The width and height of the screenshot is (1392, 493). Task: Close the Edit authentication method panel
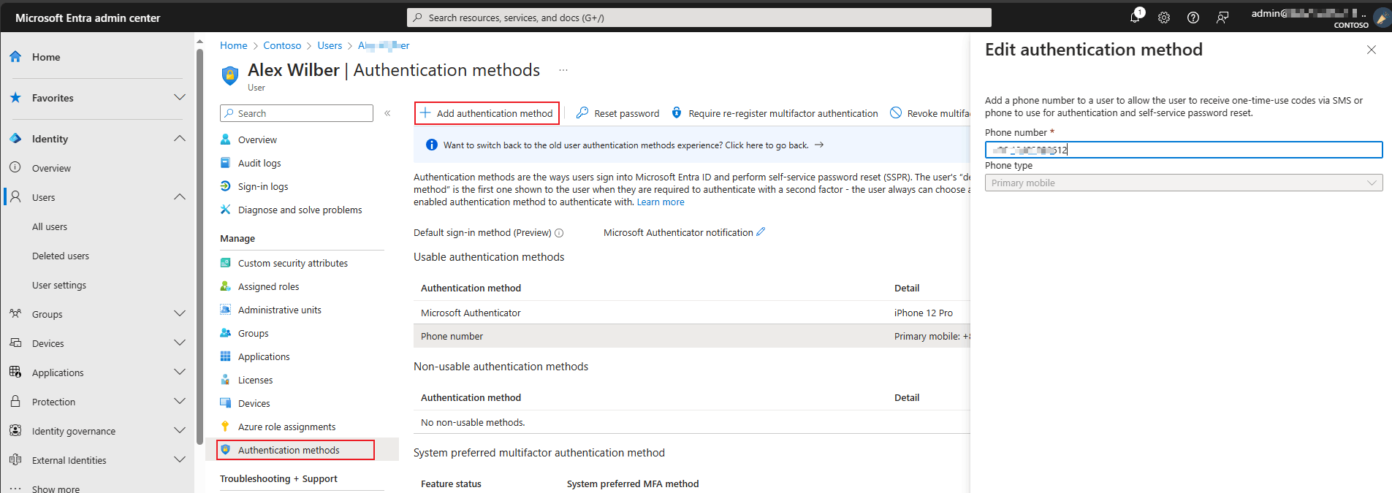pyautogui.click(x=1372, y=50)
